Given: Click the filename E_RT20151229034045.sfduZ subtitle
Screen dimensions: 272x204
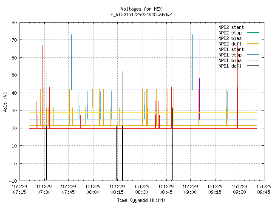Looking at the screenshot, I should click(x=141, y=14).
